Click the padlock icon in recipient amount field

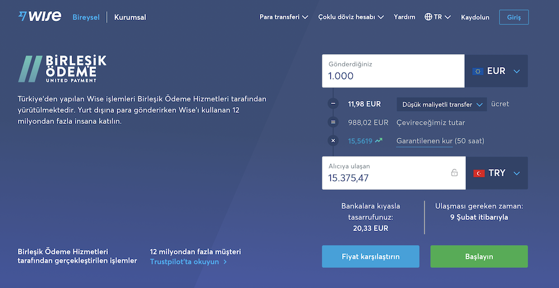pos(454,172)
